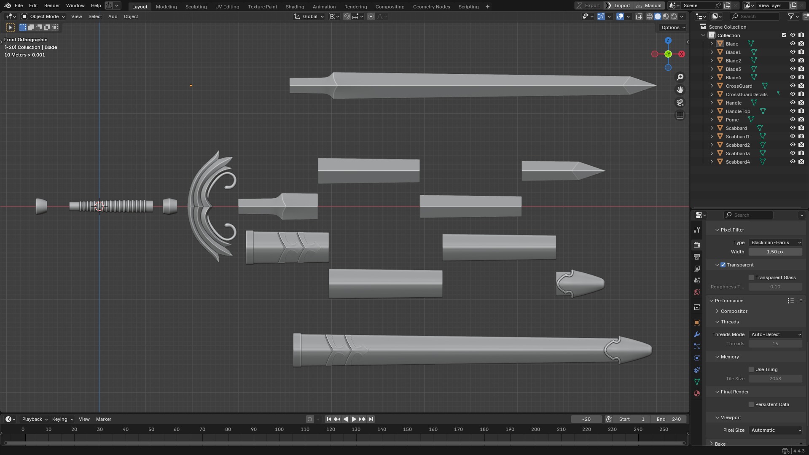Open the Scene properties tab
This screenshot has height=455, width=809.
(697, 280)
